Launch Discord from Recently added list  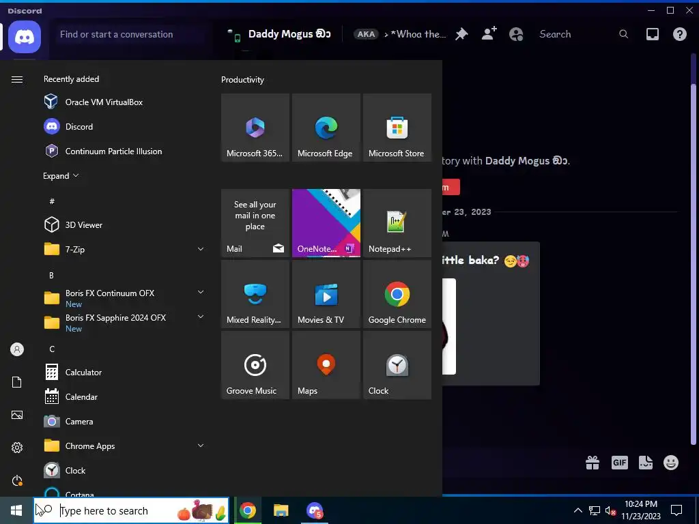(x=125, y=126)
